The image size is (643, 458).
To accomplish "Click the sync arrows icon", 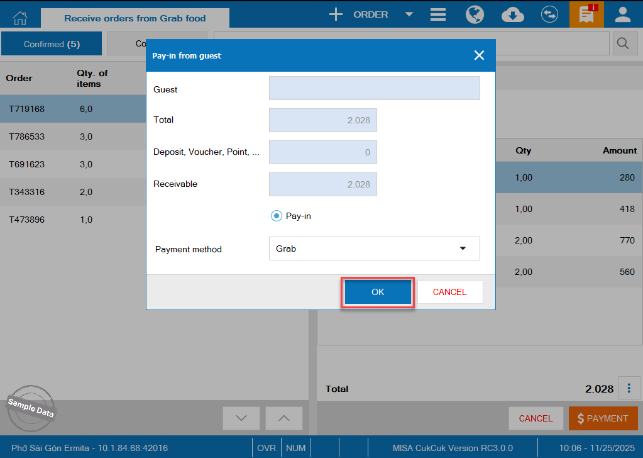I will point(550,14).
